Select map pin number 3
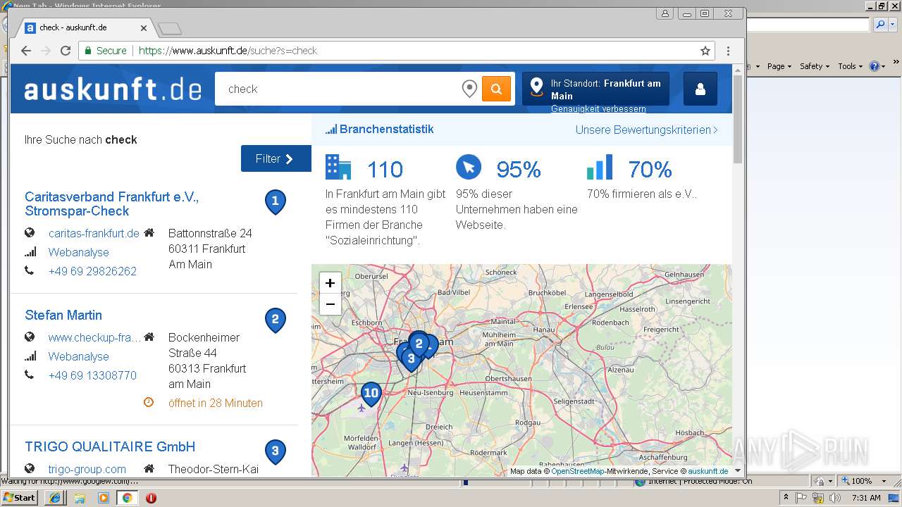 (x=412, y=359)
